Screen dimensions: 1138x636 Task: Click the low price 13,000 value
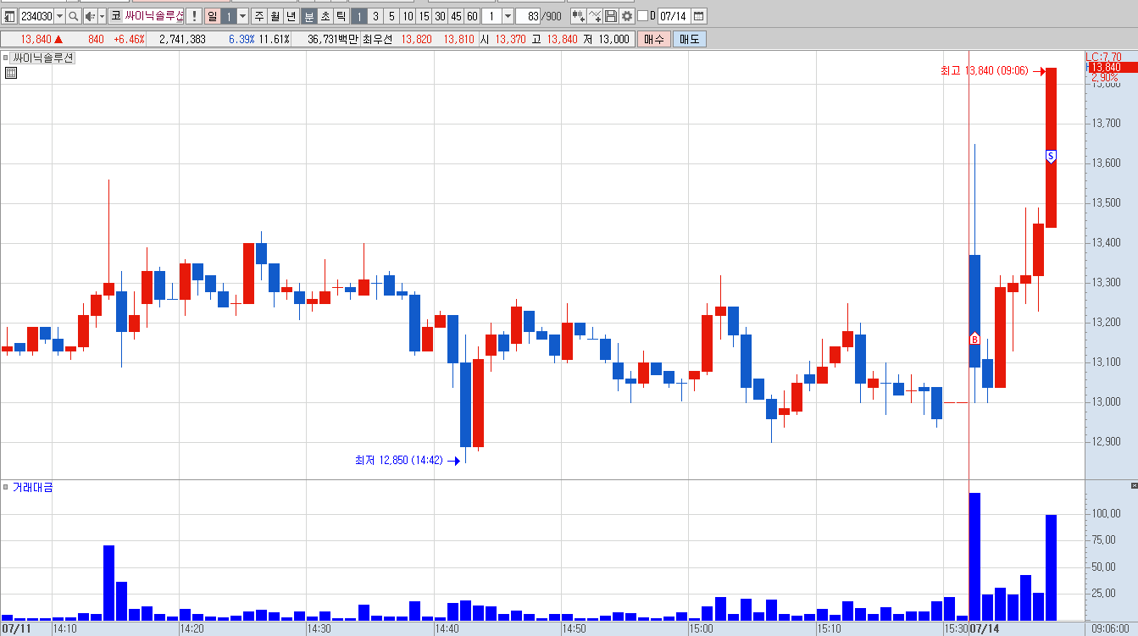(x=613, y=39)
